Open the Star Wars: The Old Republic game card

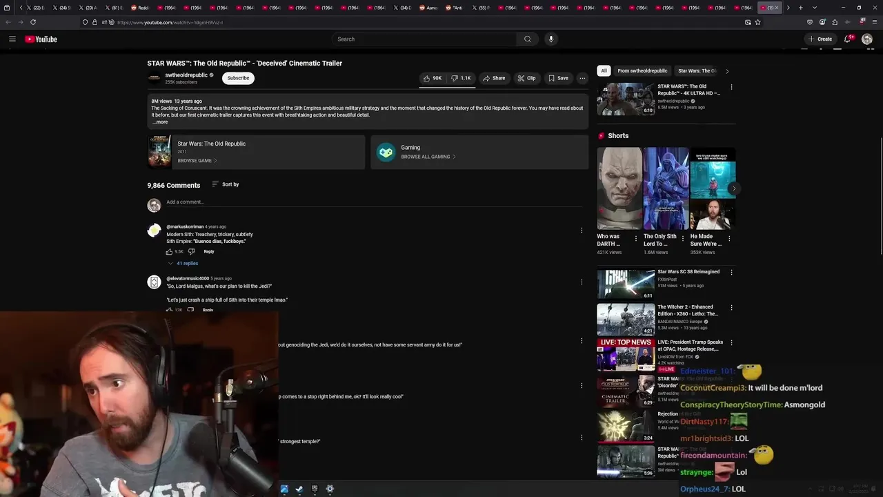[256, 152]
